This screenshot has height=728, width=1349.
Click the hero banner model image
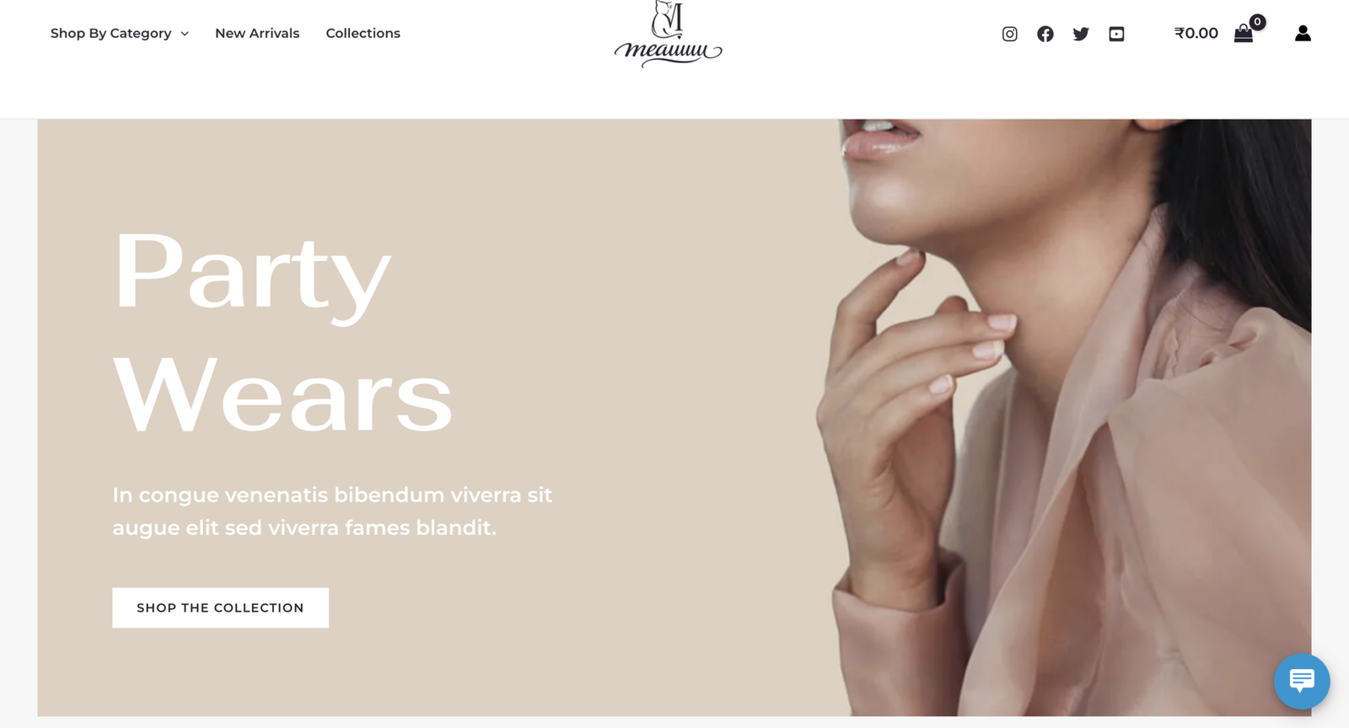pyautogui.click(x=1071, y=417)
